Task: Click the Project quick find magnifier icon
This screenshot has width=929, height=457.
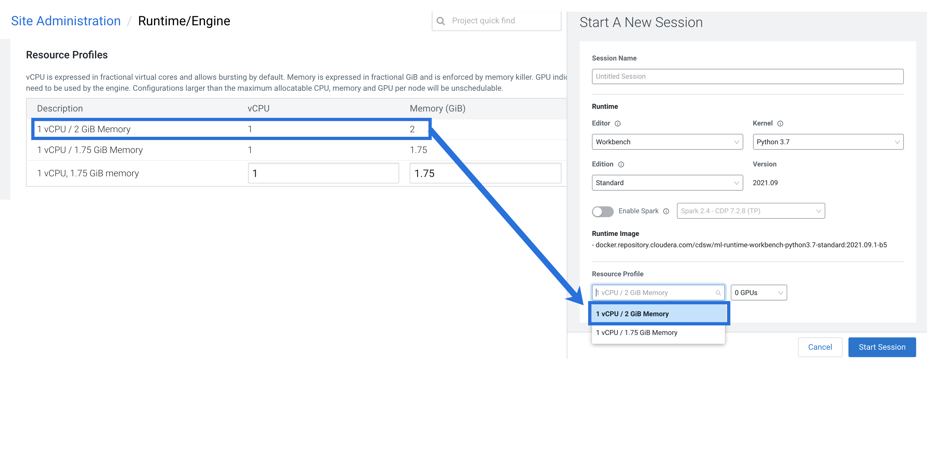Action: coord(440,21)
